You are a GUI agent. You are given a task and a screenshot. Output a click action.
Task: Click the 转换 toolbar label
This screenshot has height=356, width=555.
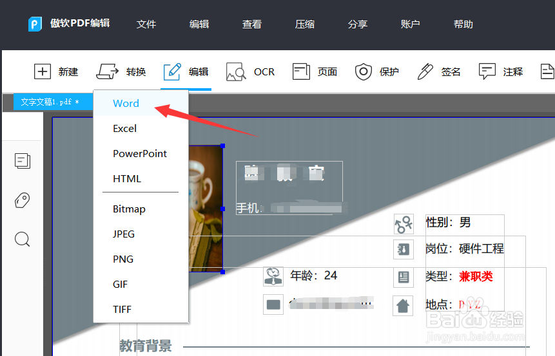click(x=136, y=71)
